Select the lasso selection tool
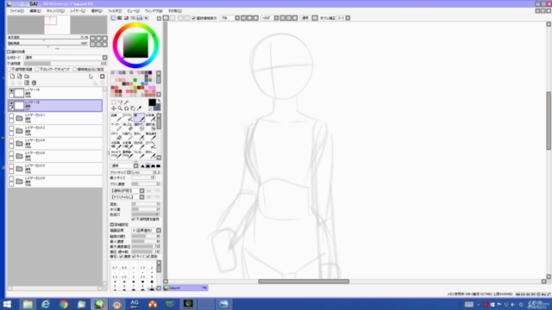 point(120,102)
